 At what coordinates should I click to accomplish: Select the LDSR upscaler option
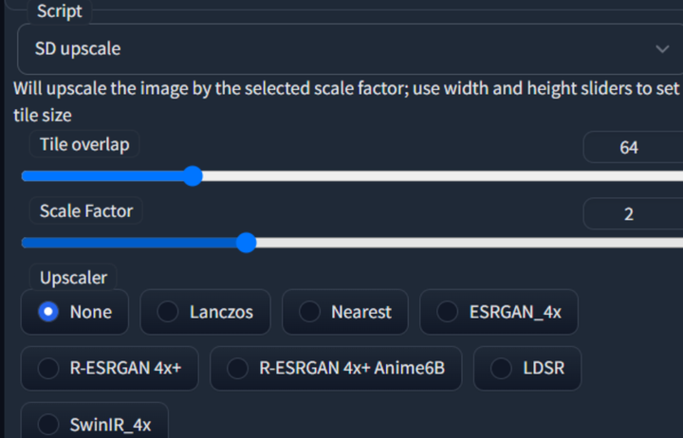[x=502, y=368]
